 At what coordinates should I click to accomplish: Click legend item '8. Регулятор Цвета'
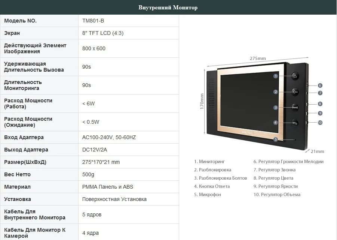[273, 178]
